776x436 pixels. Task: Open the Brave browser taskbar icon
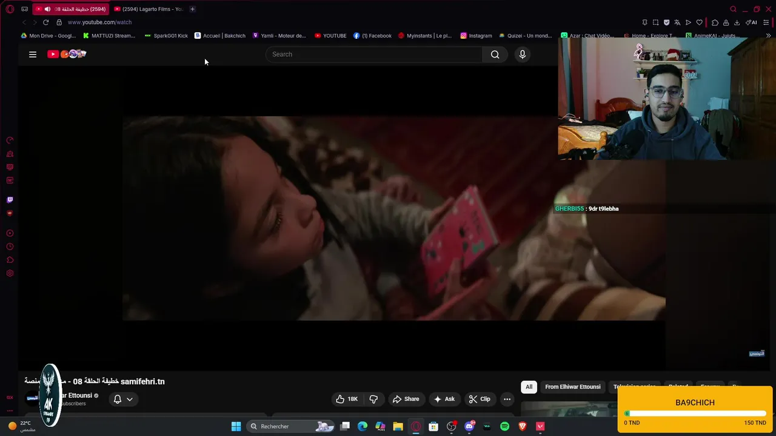[x=523, y=426]
